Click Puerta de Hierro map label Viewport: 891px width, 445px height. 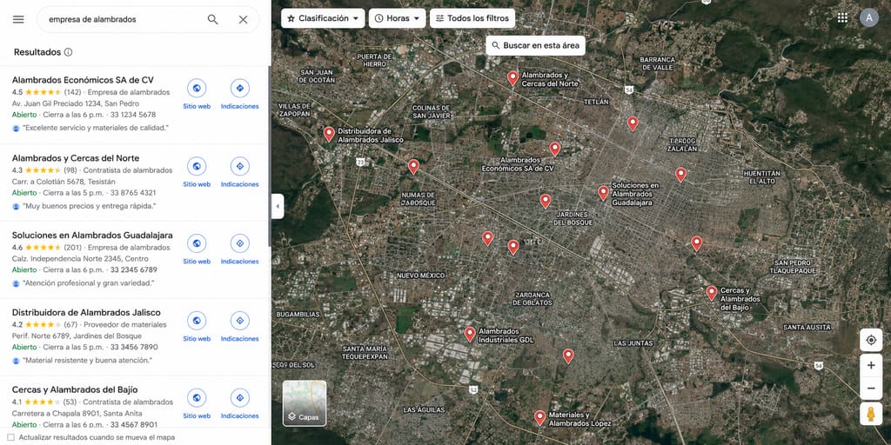(374, 60)
